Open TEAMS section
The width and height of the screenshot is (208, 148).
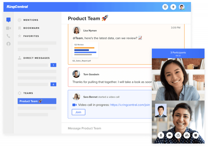click(28, 93)
